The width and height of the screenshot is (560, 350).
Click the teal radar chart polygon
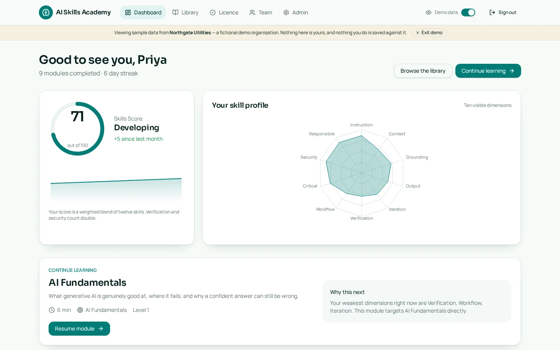click(x=359, y=166)
